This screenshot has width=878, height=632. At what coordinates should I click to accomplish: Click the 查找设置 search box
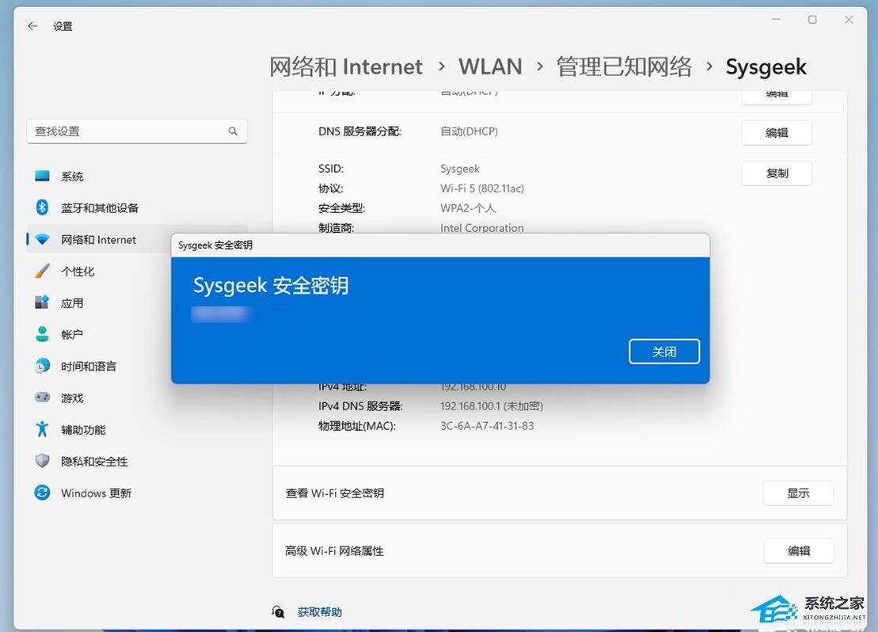point(137,131)
